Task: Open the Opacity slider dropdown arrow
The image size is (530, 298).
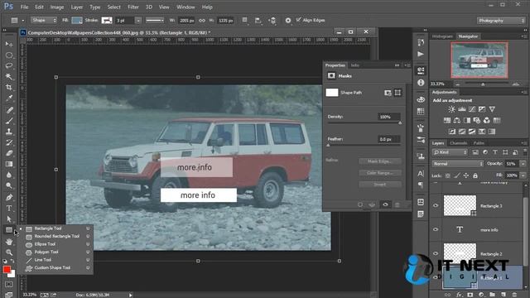Action: coord(523,164)
